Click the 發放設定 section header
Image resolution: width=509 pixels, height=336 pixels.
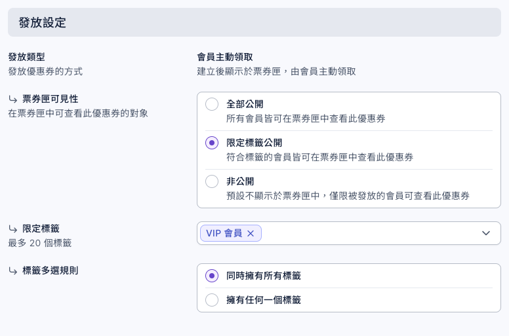tap(254, 22)
